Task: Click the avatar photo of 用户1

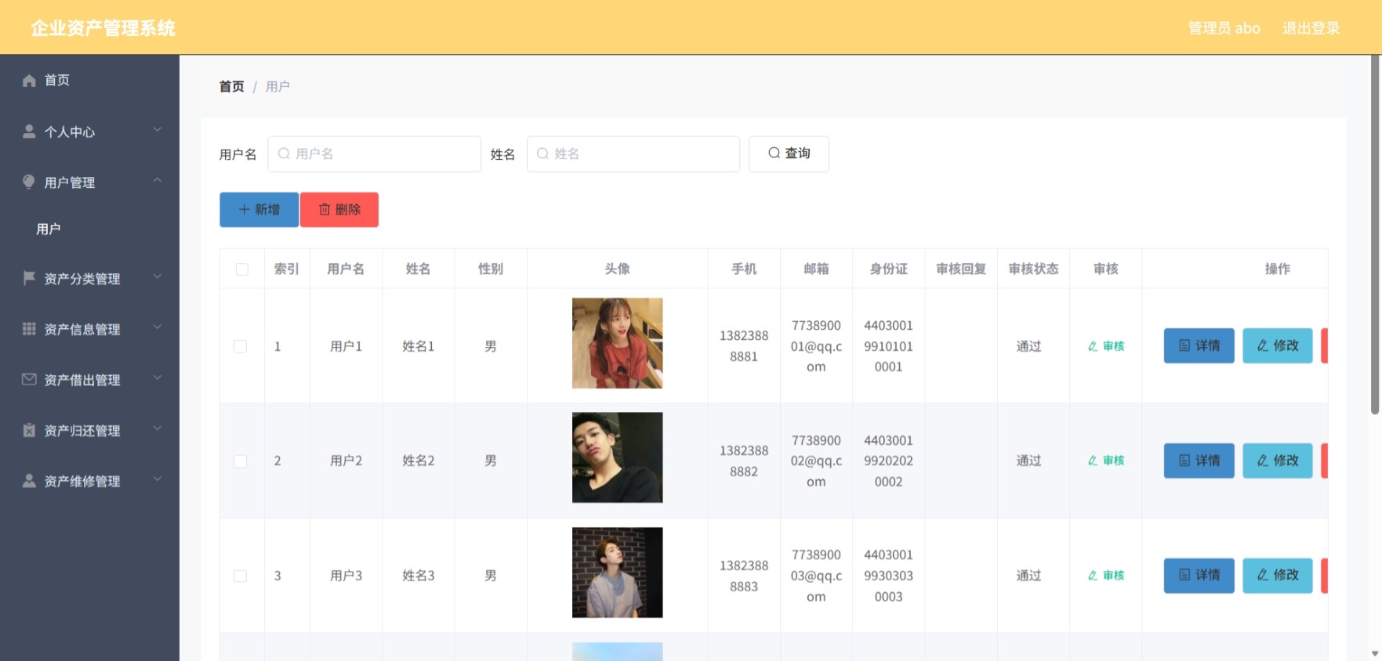Action: (618, 343)
